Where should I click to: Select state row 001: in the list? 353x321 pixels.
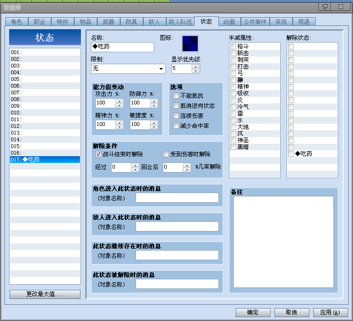(x=45, y=52)
